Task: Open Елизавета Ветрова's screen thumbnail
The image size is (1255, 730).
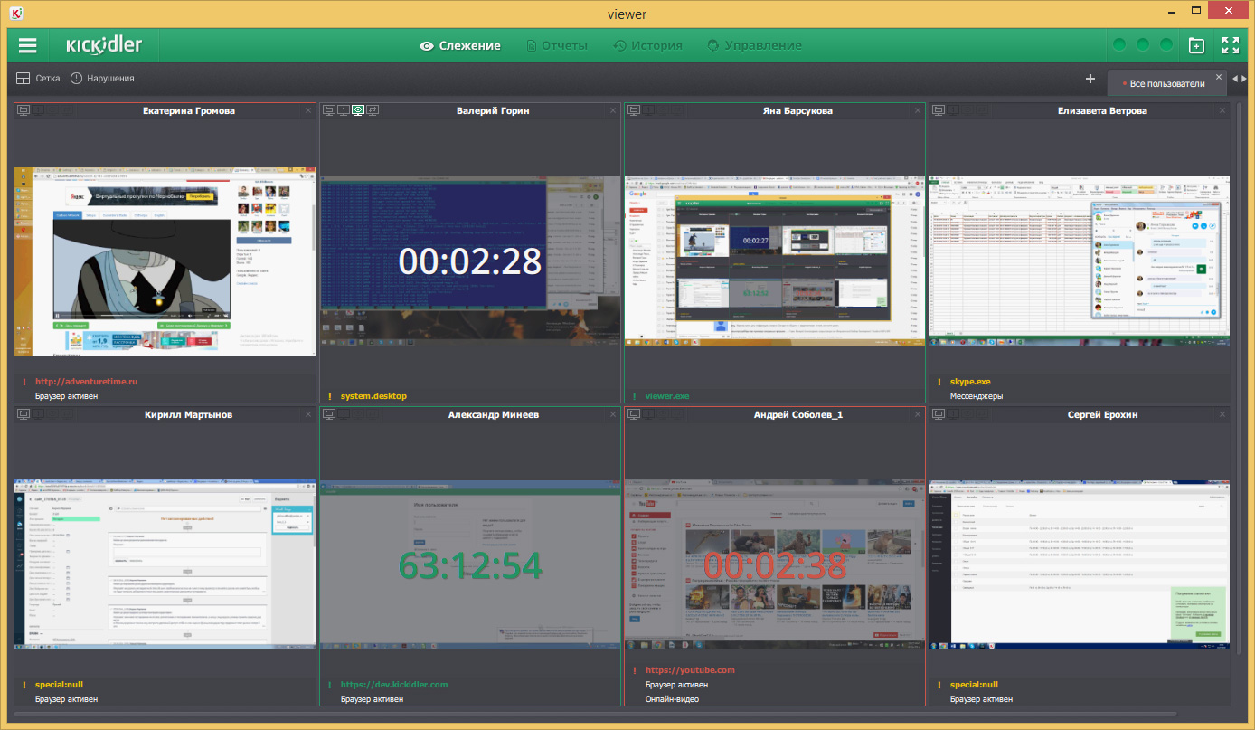Action: click(1080, 261)
